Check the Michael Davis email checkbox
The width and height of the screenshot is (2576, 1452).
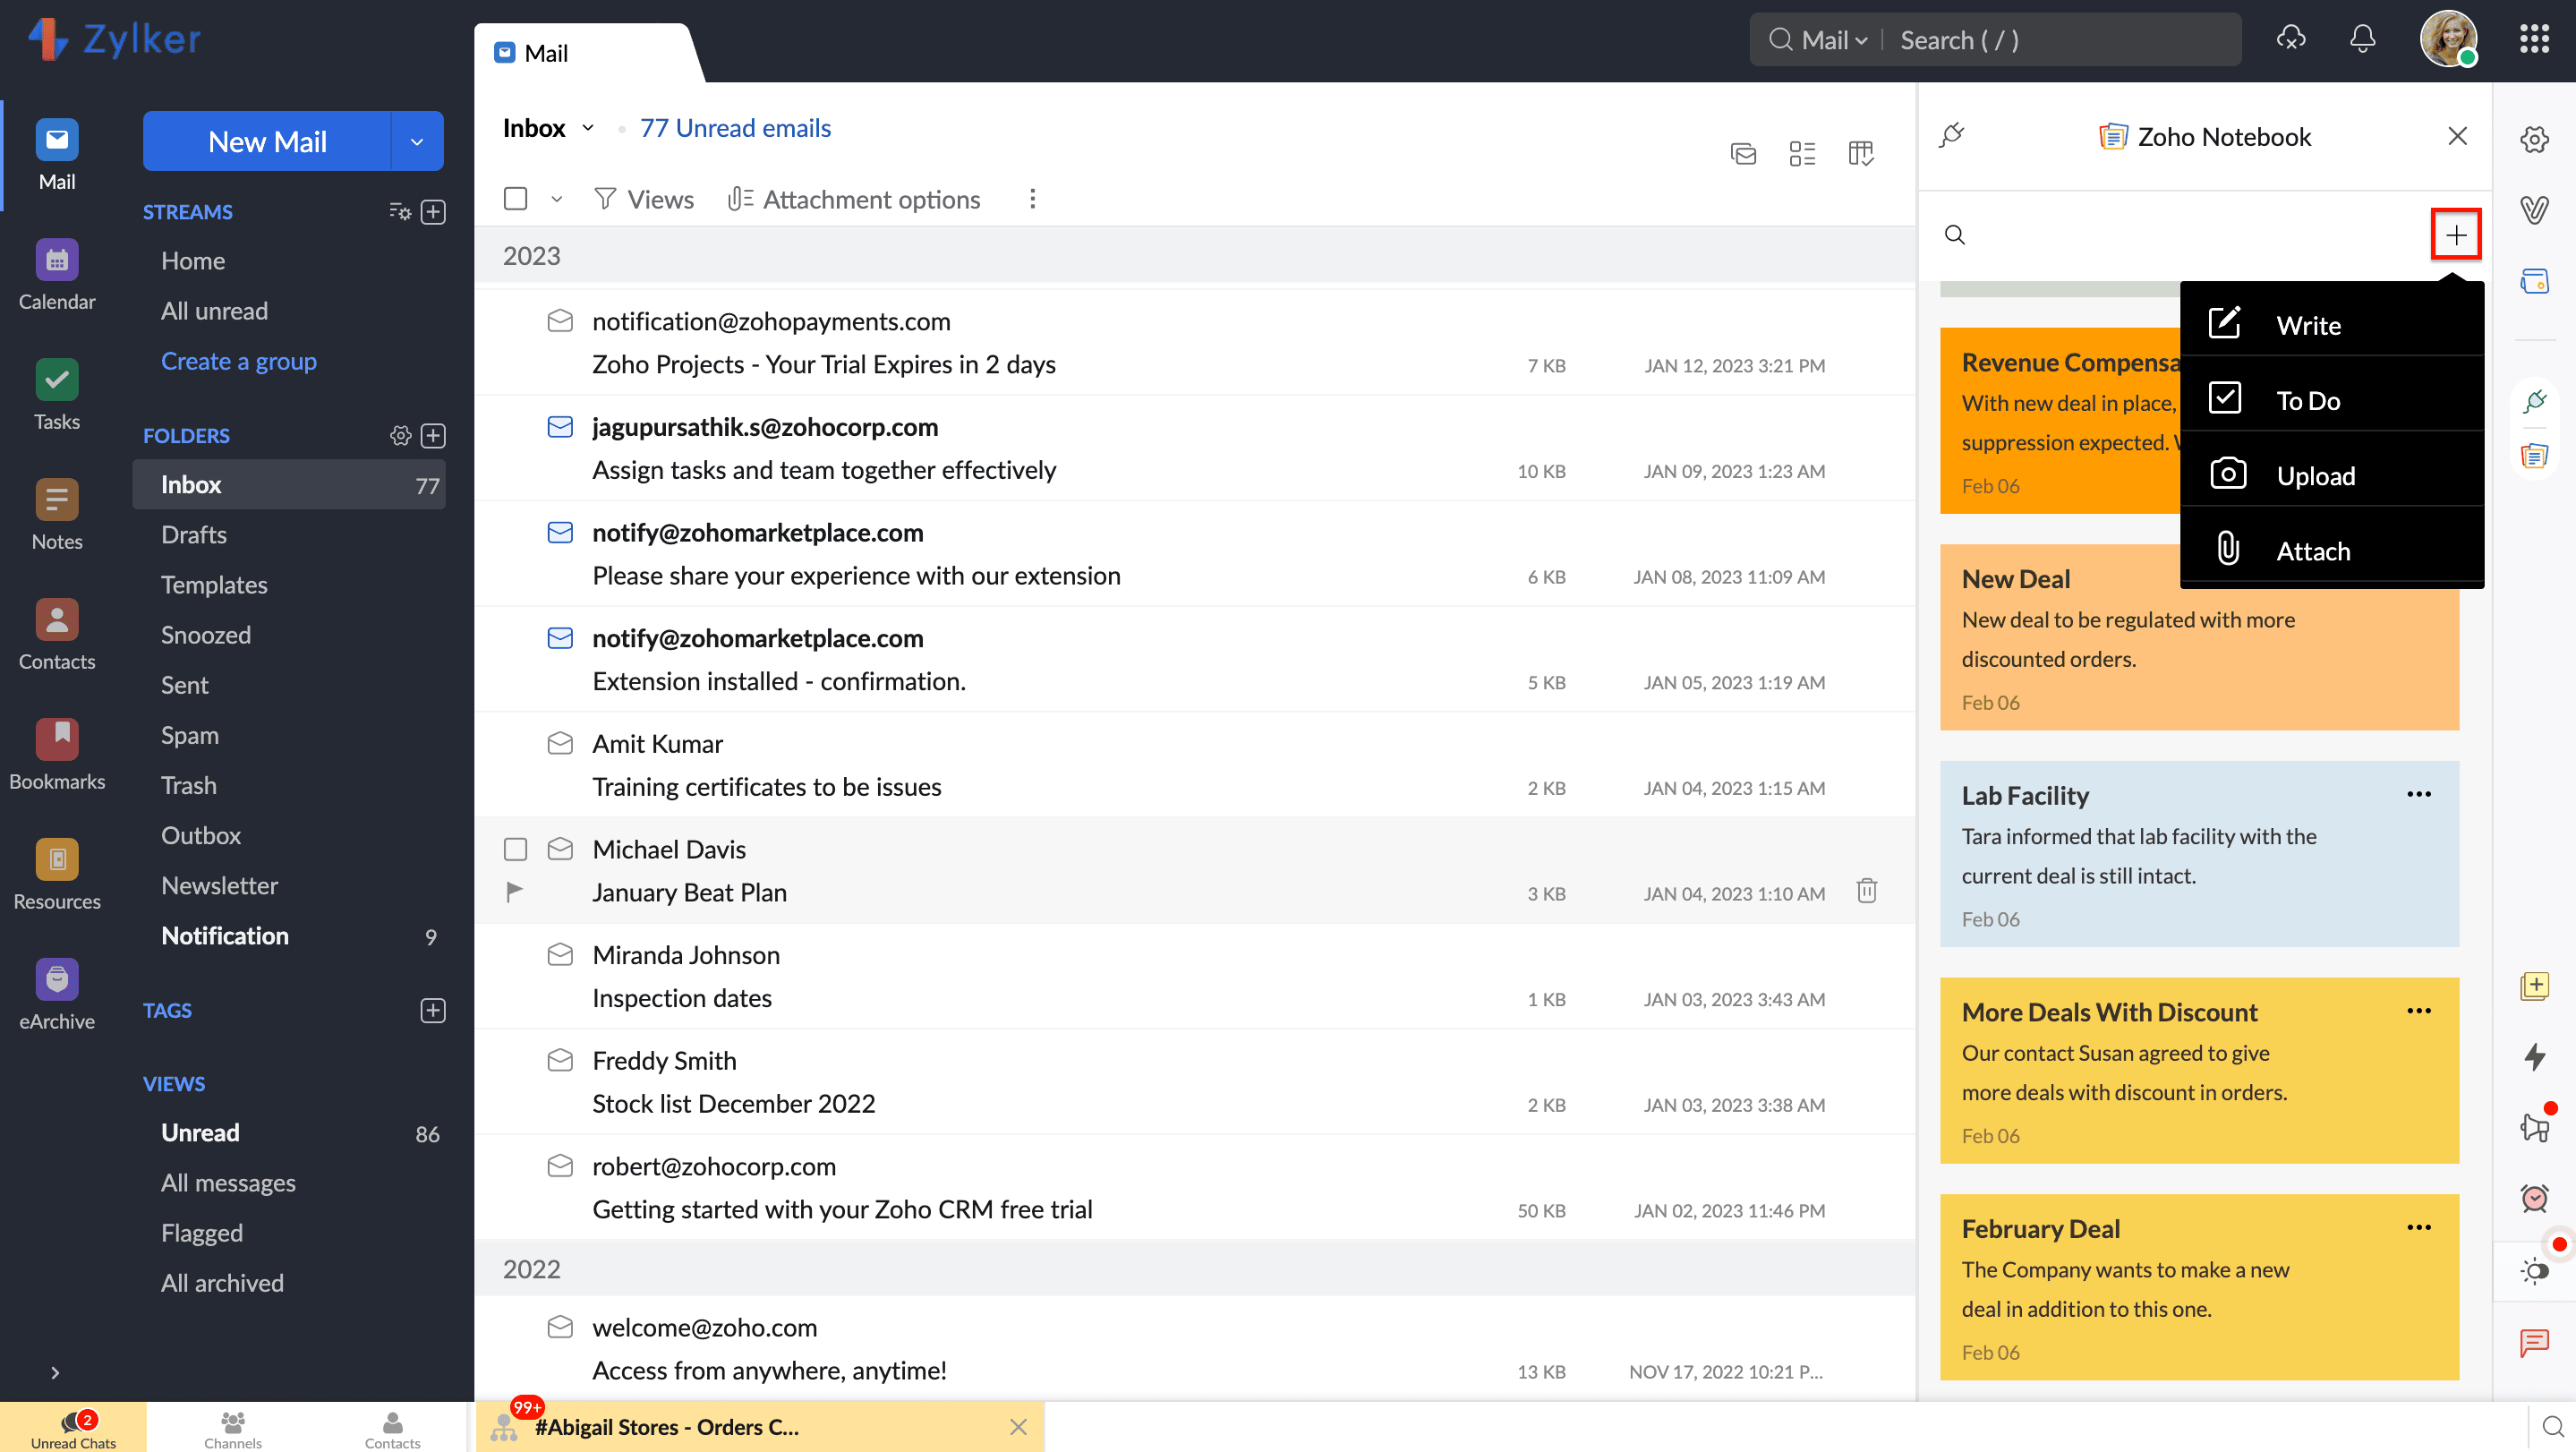point(515,849)
